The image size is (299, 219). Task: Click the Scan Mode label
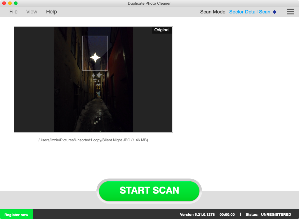(x=213, y=12)
